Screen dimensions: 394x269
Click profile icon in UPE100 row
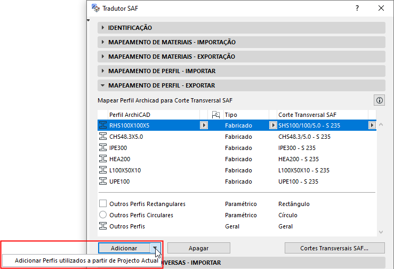point(103,181)
